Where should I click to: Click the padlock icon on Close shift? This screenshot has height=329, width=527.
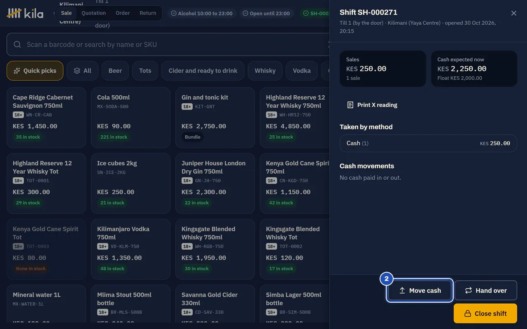tap(468, 313)
